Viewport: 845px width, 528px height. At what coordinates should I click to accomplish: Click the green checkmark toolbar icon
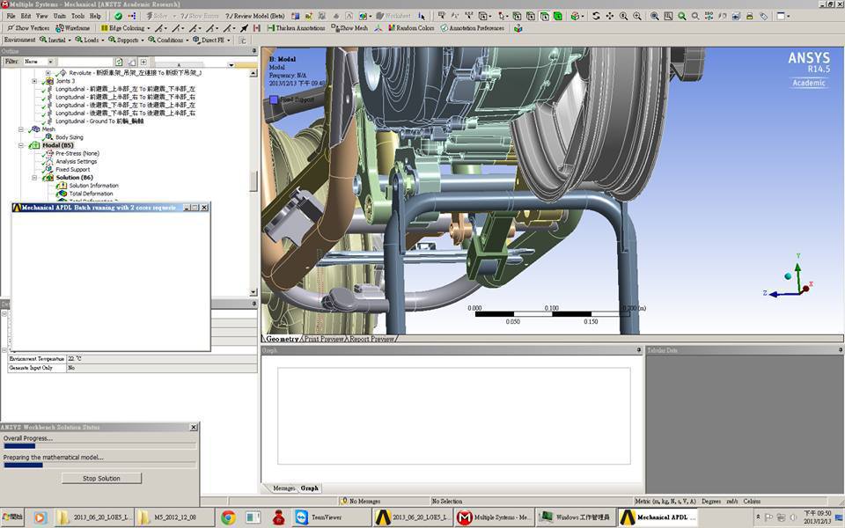pyautogui.click(x=118, y=16)
